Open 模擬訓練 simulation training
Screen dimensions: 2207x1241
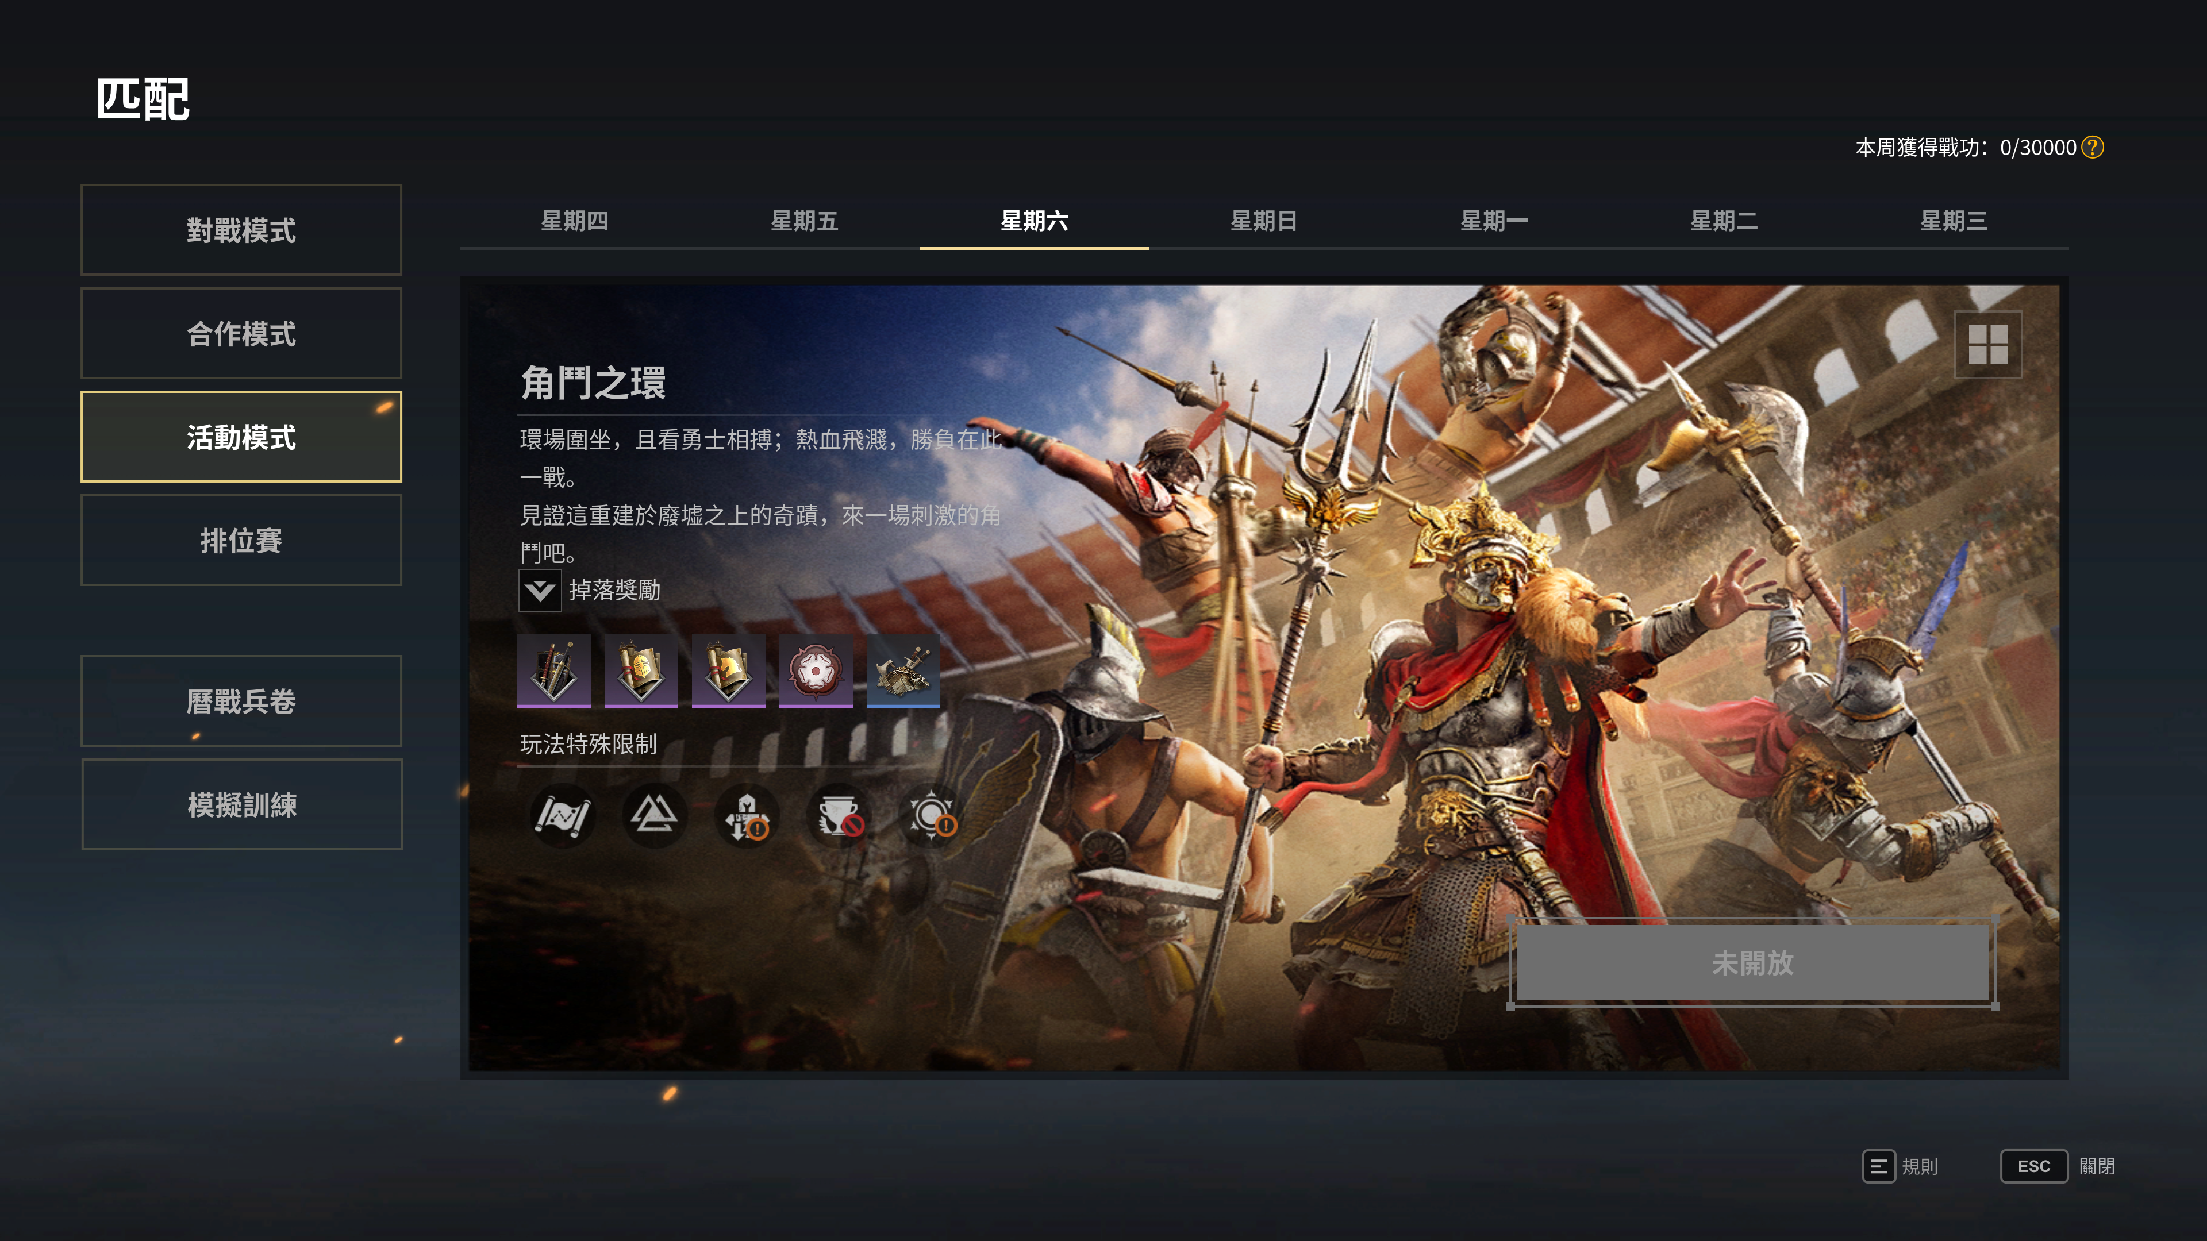tap(241, 804)
